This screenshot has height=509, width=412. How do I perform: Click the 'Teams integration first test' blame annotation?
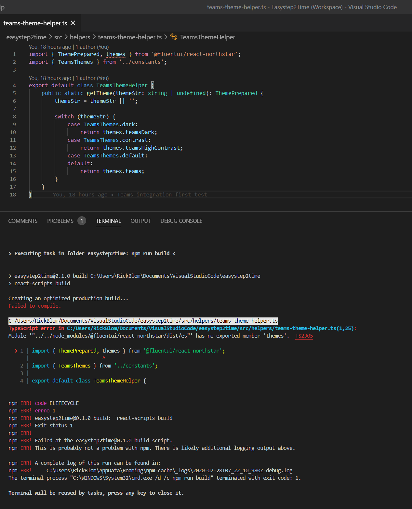[162, 194]
